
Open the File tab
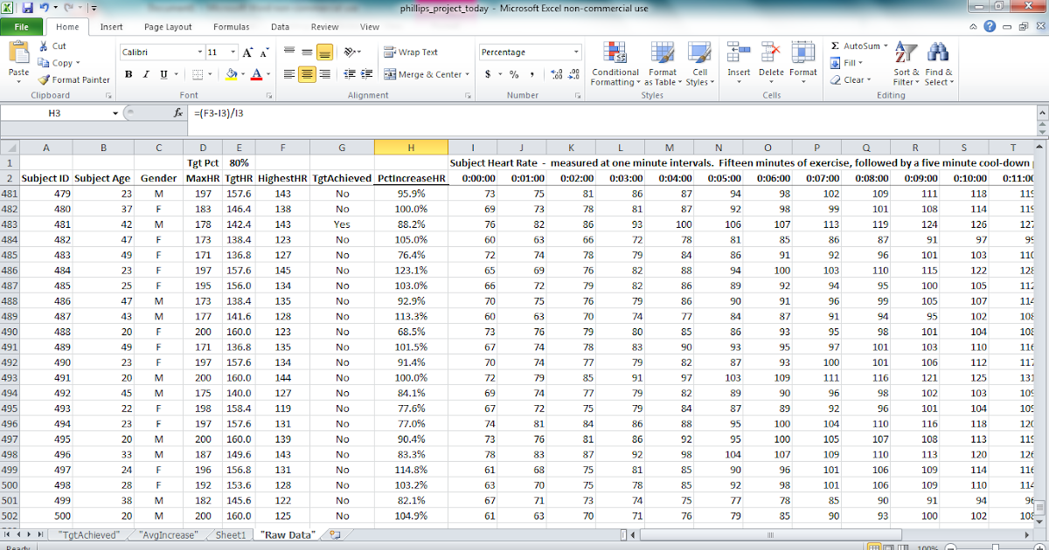coord(22,27)
